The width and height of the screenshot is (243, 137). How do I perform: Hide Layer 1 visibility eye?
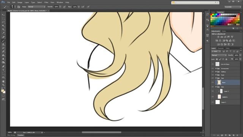(213, 102)
